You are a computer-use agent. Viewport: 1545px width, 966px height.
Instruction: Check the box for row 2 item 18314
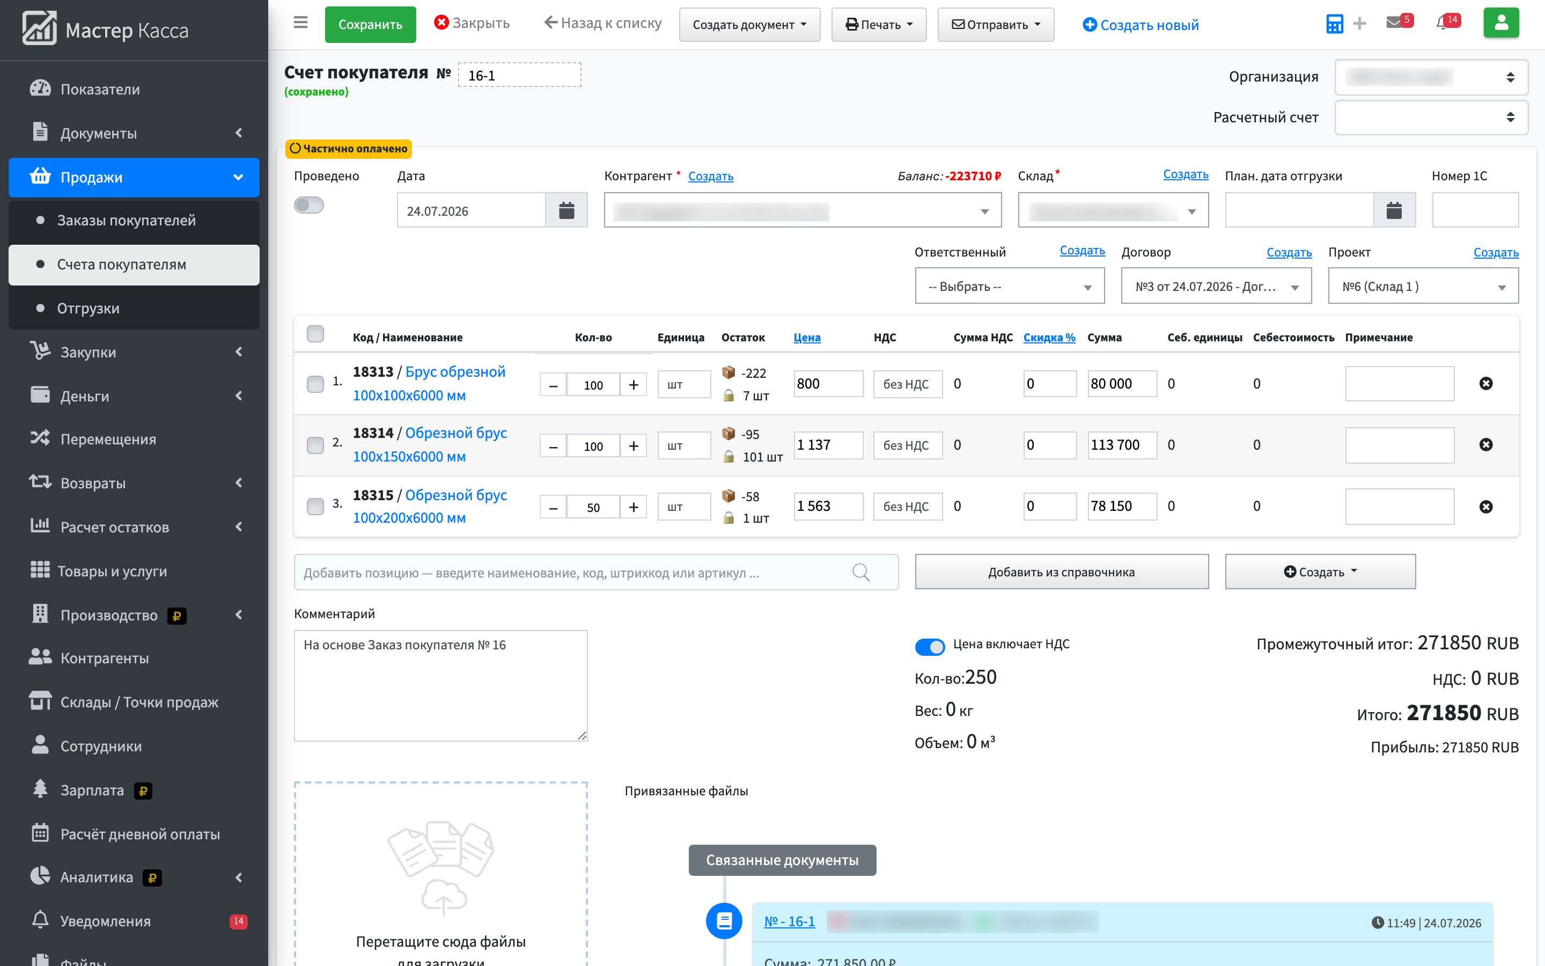pyautogui.click(x=315, y=445)
